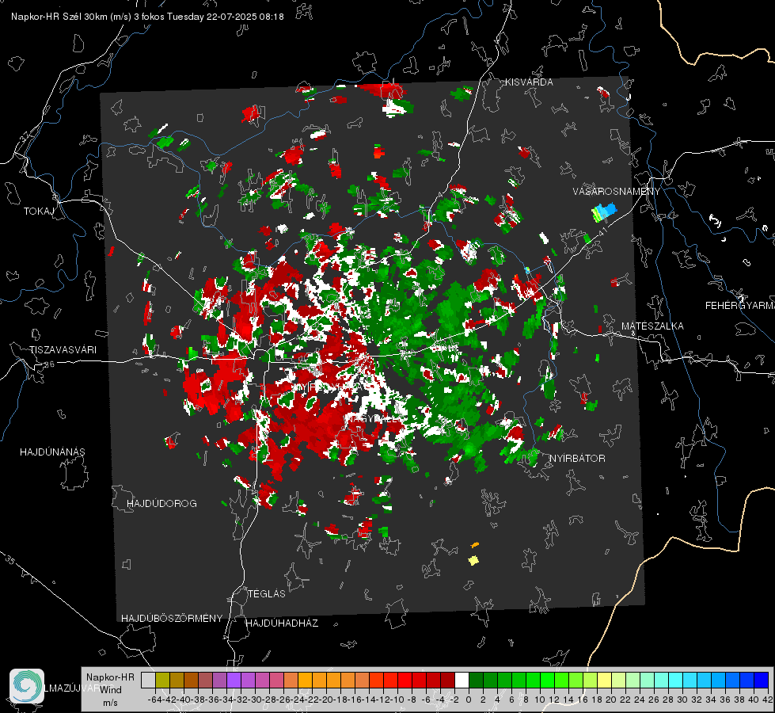This screenshot has width=775, height=713.
Task: Select the HAJDÚBÖSZÖRMÉNY city label
Action: 172,619
